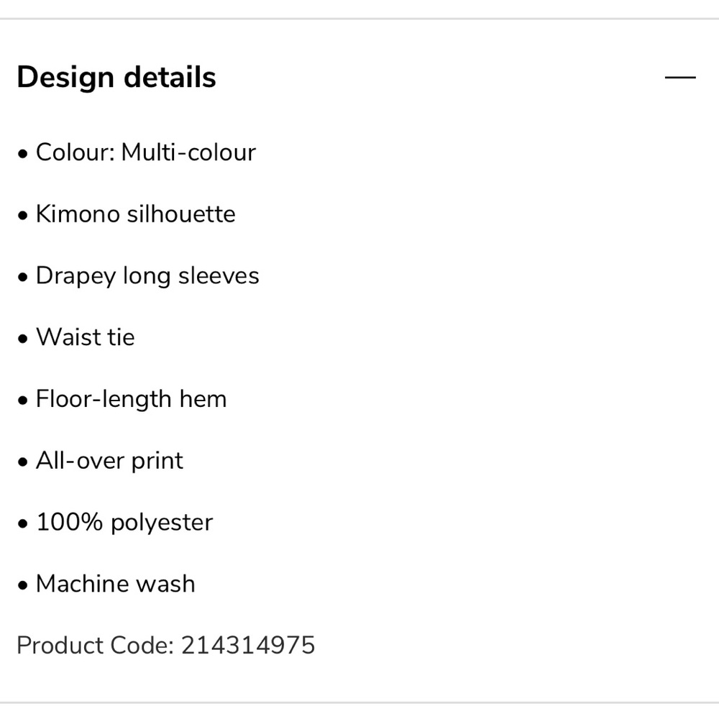Click the Kimono silhouette bullet text
Image resolution: width=719 pixels, height=719 pixels.
coord(136,214)
